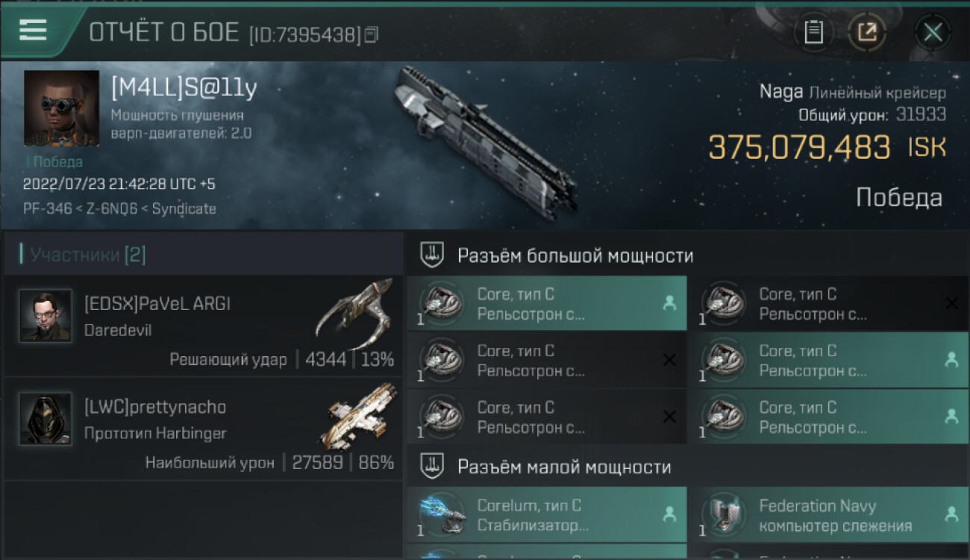The width and height of the screenshot is (970, 560).
Task: Click the clipboard report icon
Action: (x=814, y=32)
